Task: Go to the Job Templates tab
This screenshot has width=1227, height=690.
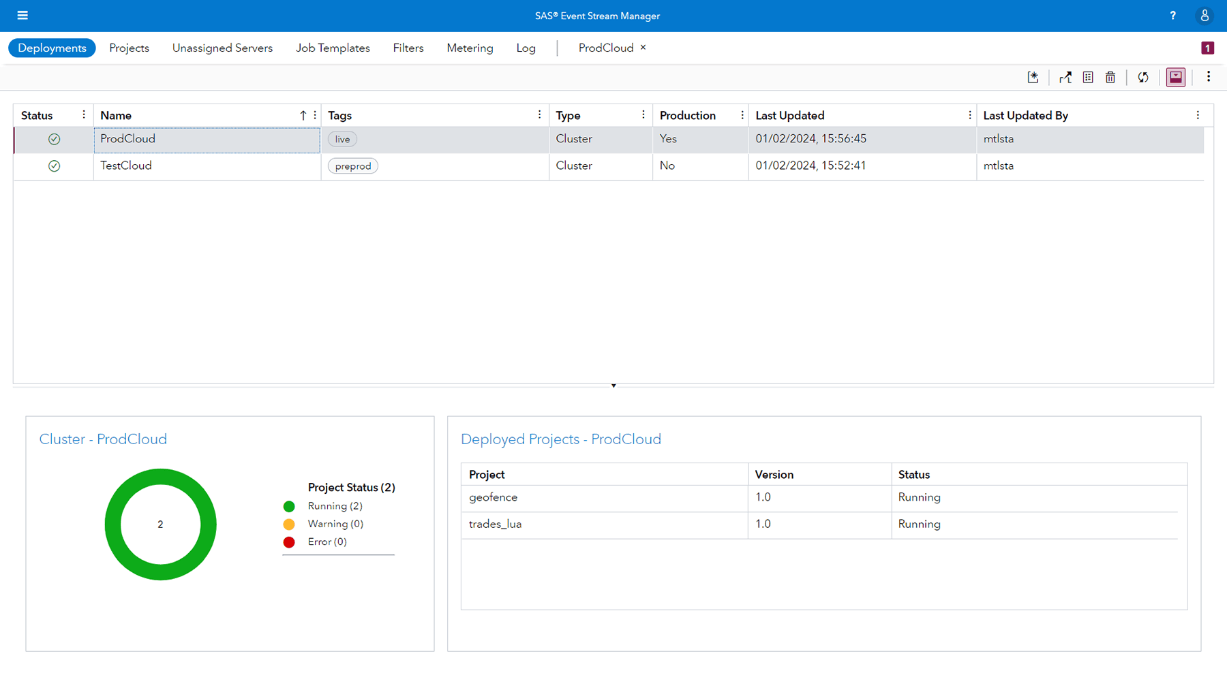Action: [x=333, y=48]
